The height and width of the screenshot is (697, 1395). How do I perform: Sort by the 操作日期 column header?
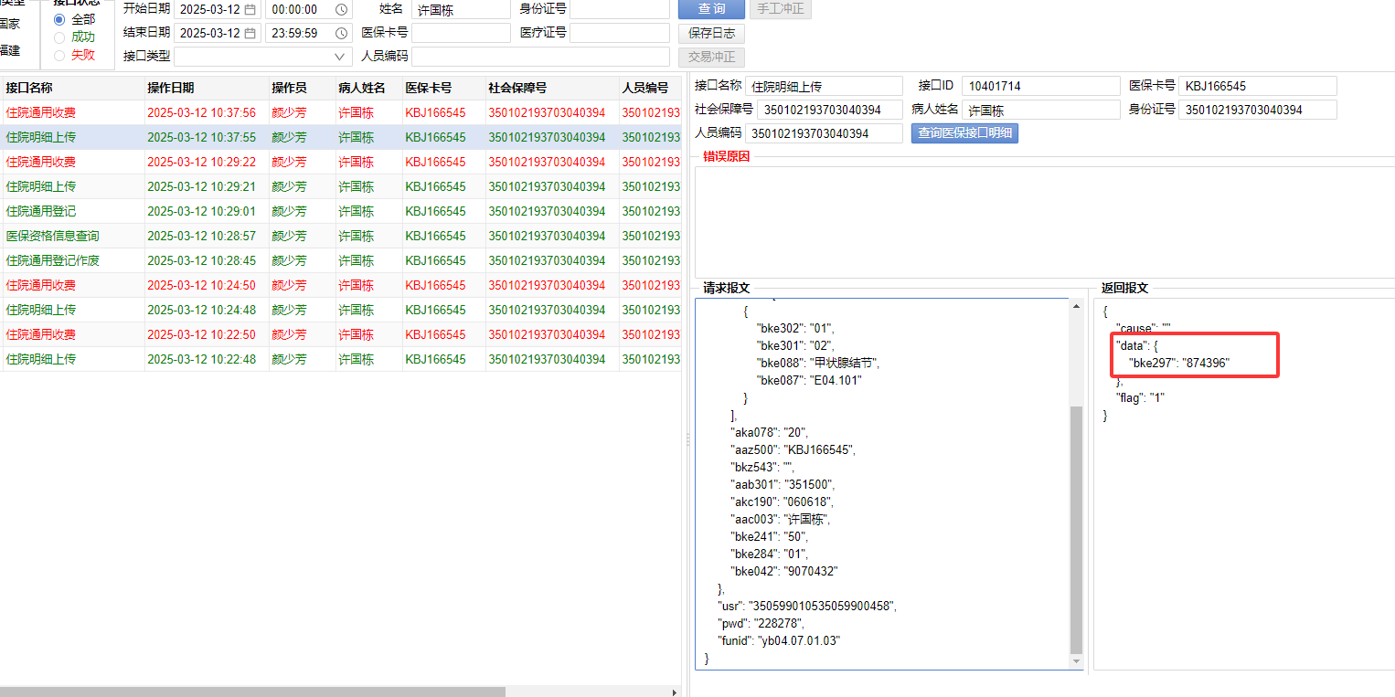point(207,89)
